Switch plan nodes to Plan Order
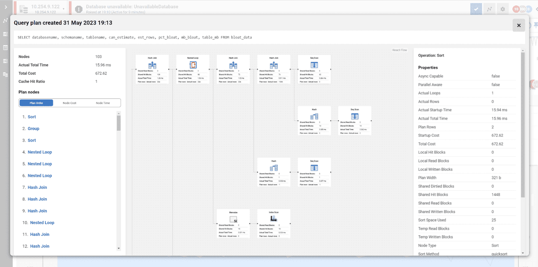This screenshot has height=267, width=538. [x=36, y=103]
